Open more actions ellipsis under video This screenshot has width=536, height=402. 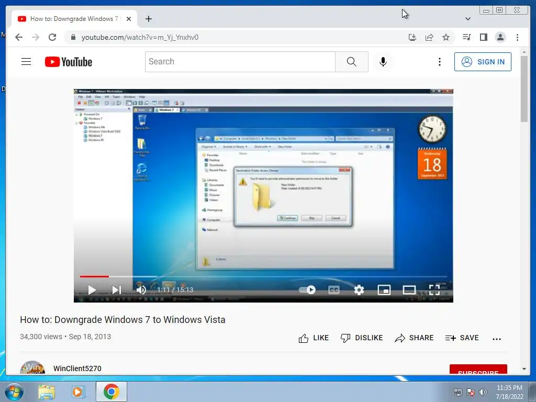497,339
